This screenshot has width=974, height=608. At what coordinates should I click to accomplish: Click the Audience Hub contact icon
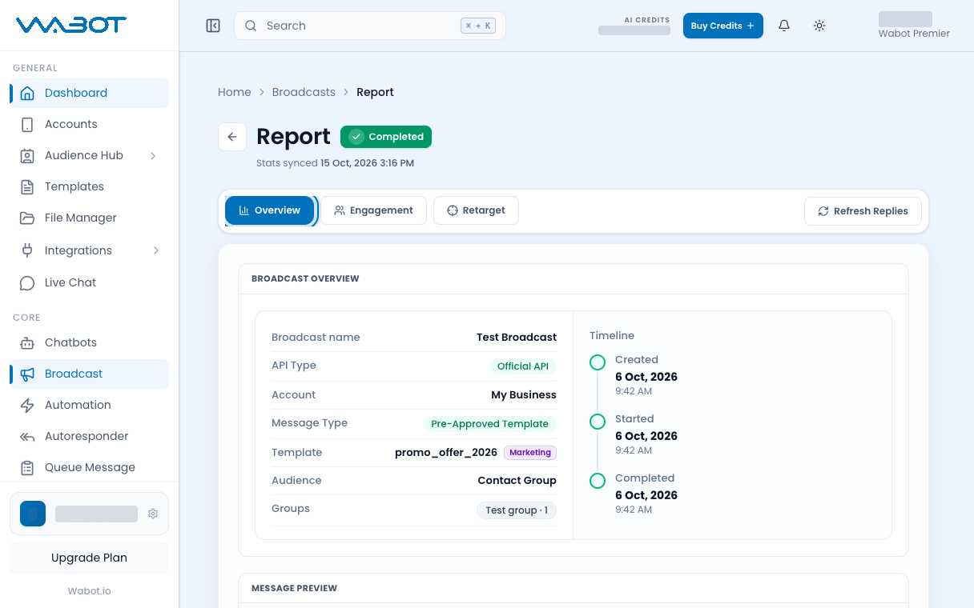click(x=27, y=155)
